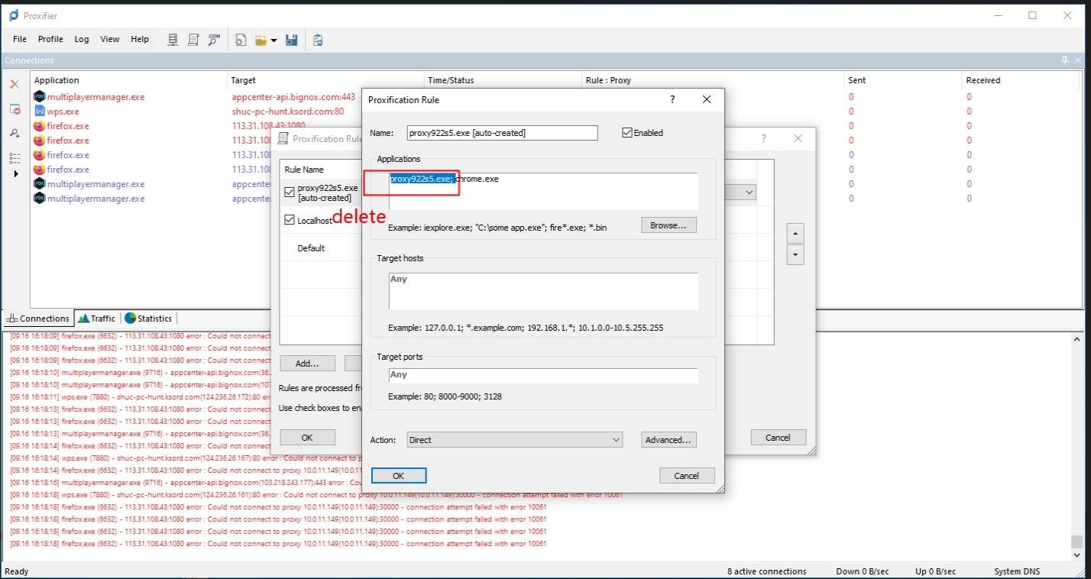
Task: Uncheck the Enabled checkbox in Proxification Rule
Action: point(628,132)
